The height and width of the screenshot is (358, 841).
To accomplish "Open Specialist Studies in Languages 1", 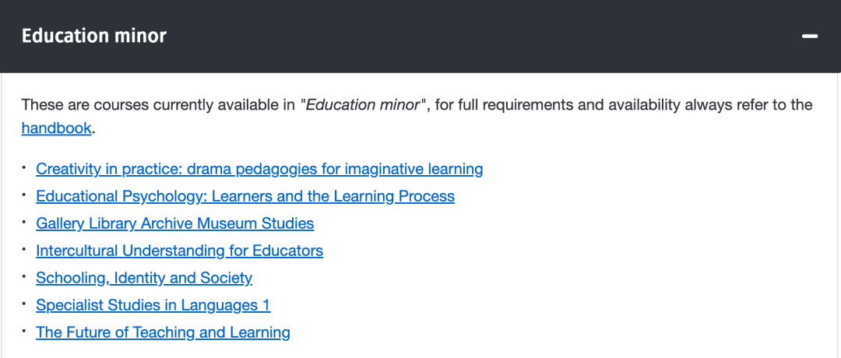I will pos(153,305).
